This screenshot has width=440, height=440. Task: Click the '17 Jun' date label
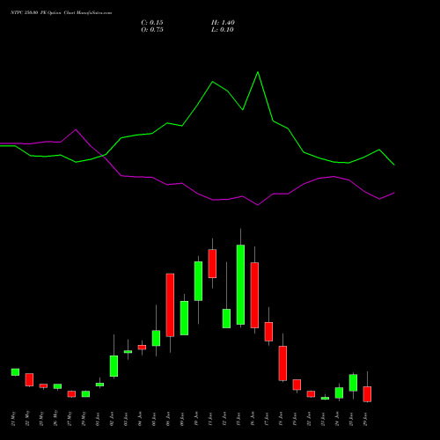[267, 419]
